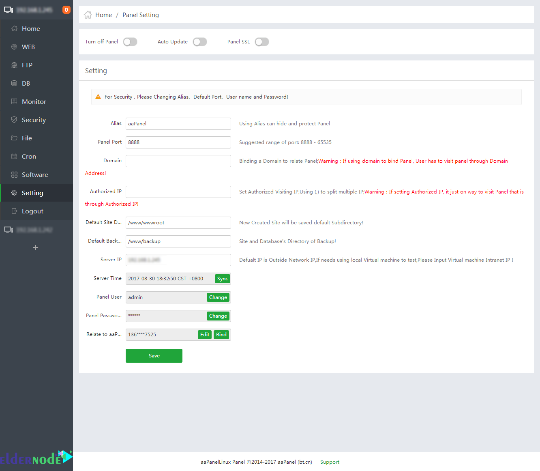Click inside the Domain input field

[178, 161]
